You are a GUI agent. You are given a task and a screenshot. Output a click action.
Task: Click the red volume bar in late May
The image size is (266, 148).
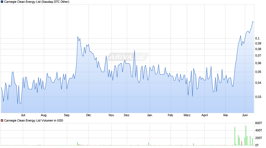click(242, 143)
